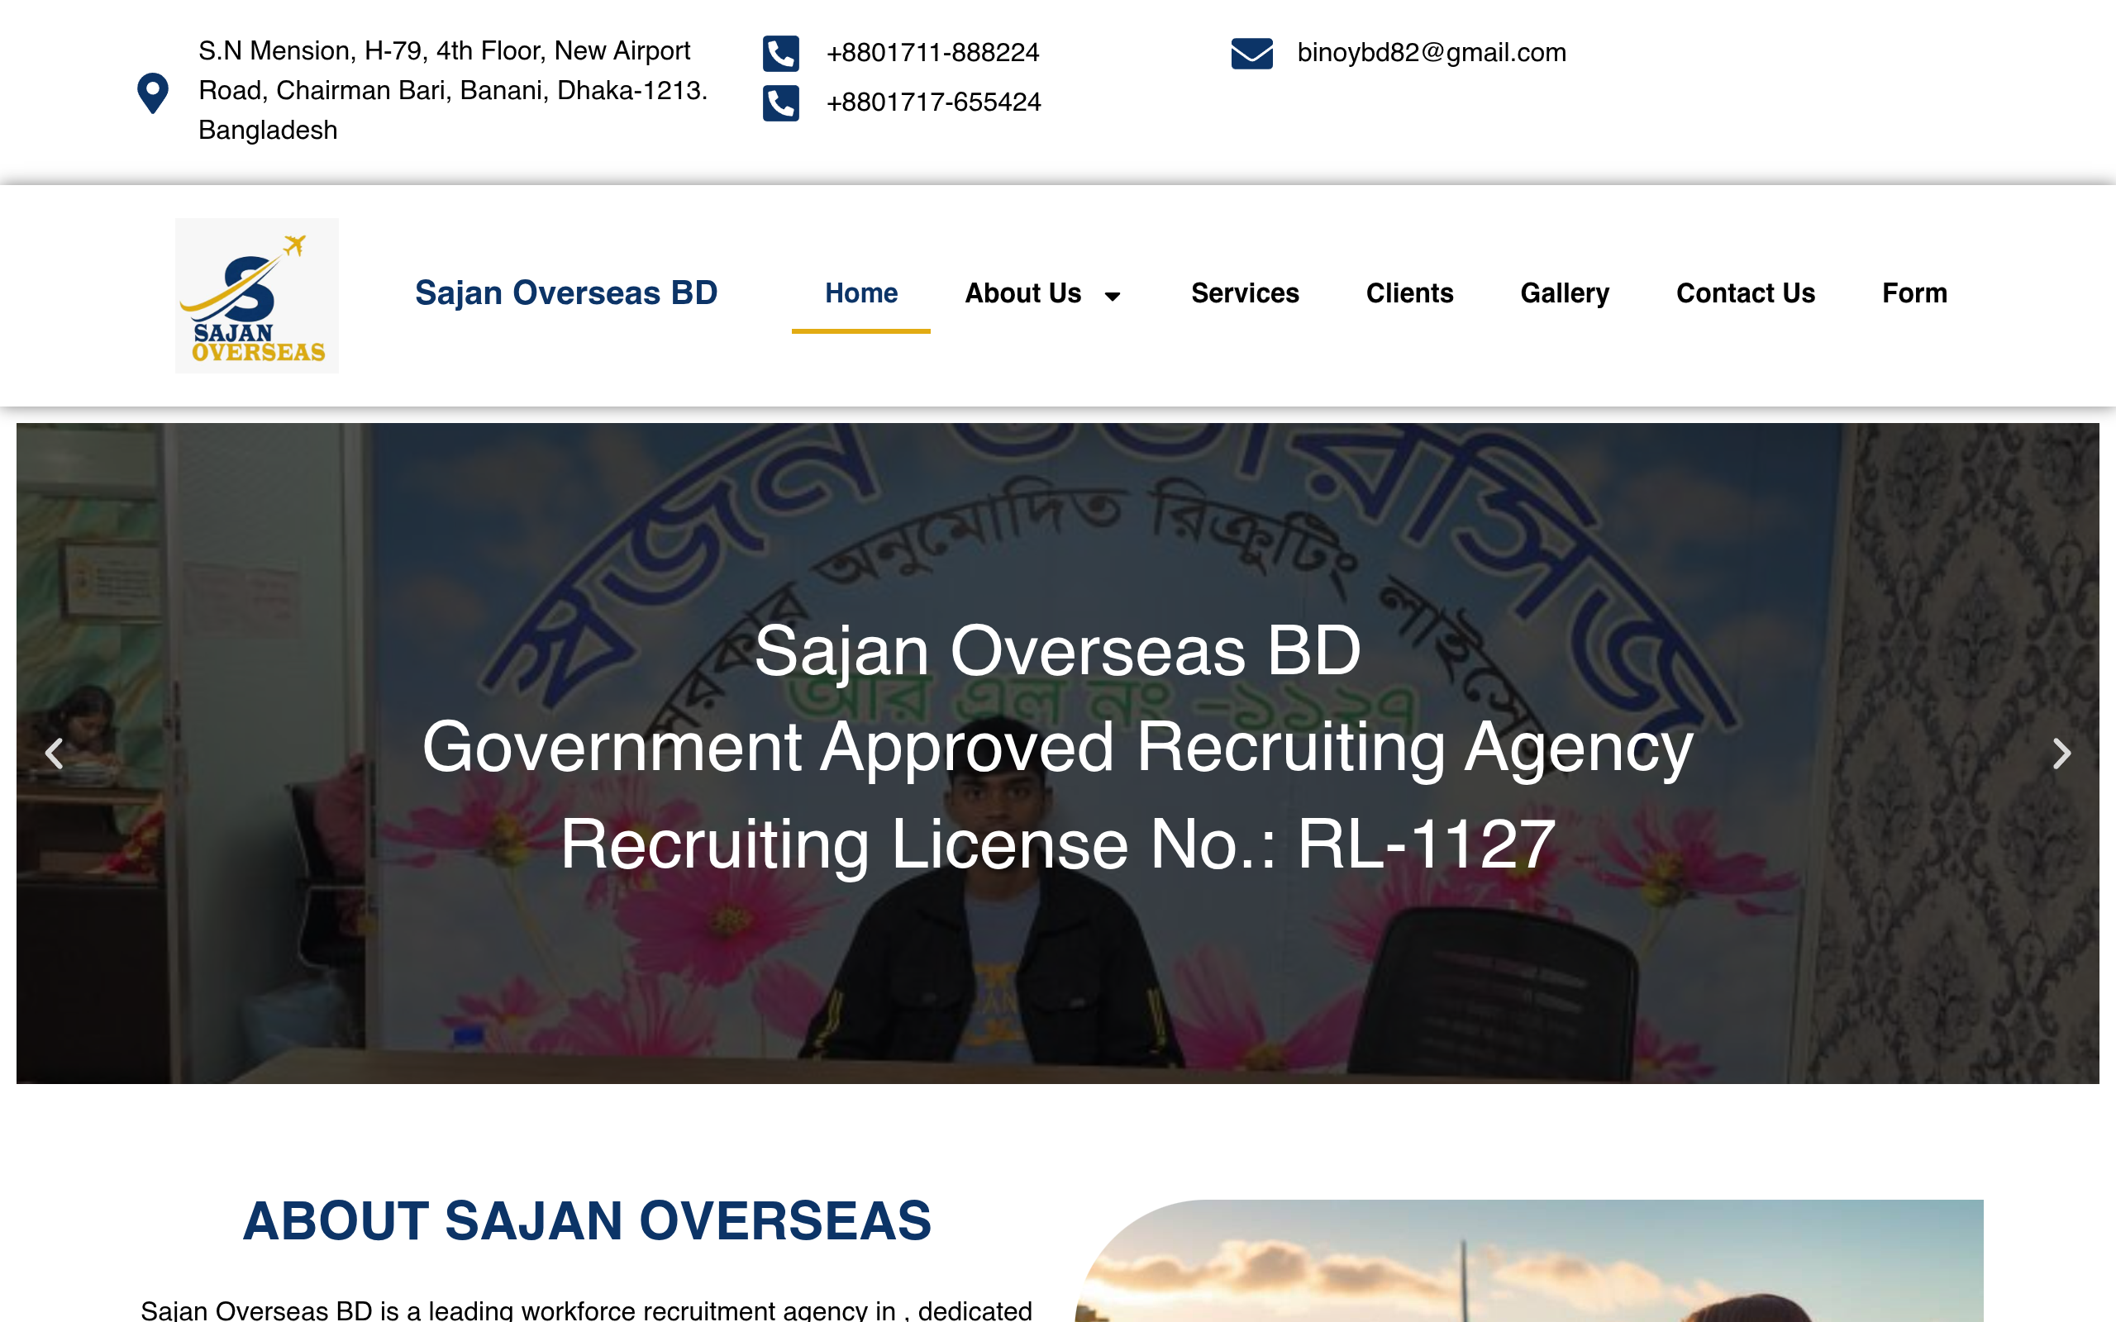This screenshot has height=1322, width=2116.
Task: Navigate to Contact Us
Action: tap(1745, 292)
